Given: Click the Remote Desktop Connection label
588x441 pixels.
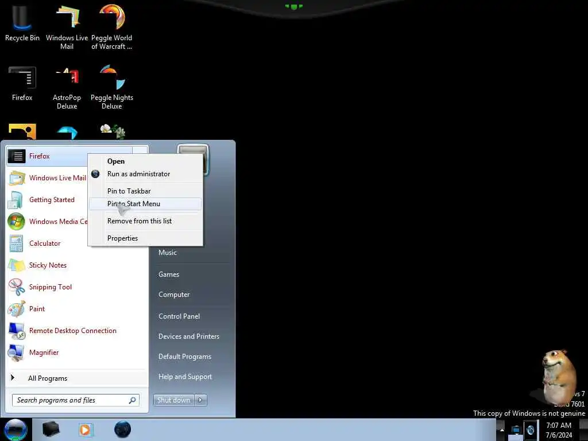Looking at the screenshot, I should point(73,331).
